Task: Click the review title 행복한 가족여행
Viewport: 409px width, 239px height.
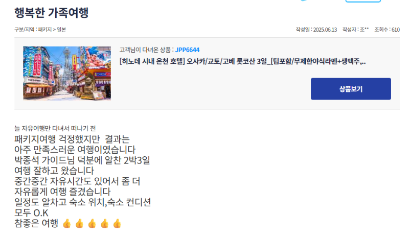Action: pyautogui.click(x=52, y=13)
